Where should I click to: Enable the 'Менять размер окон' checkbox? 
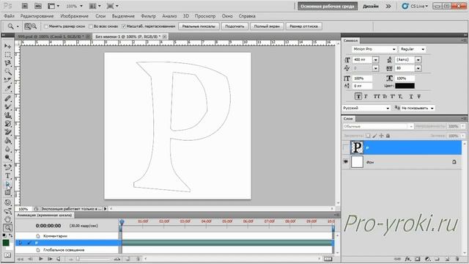tap(46, 26)
